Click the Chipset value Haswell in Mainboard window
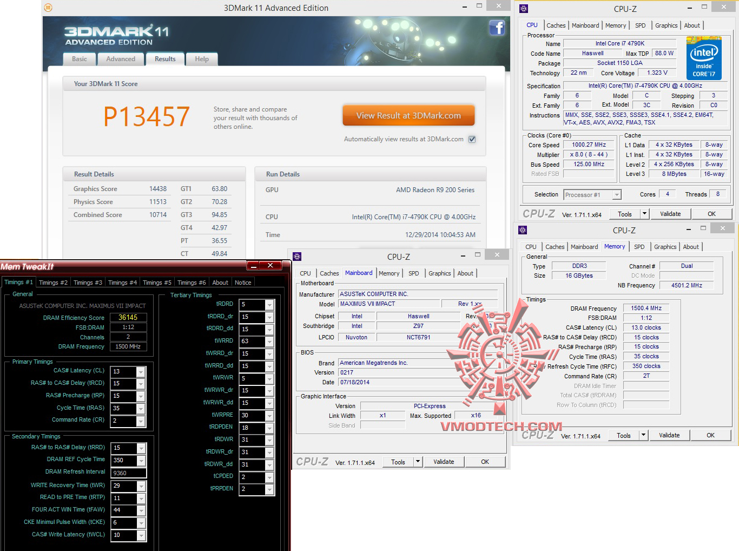The width and height of the screenshot is (739, 551). 419,316
